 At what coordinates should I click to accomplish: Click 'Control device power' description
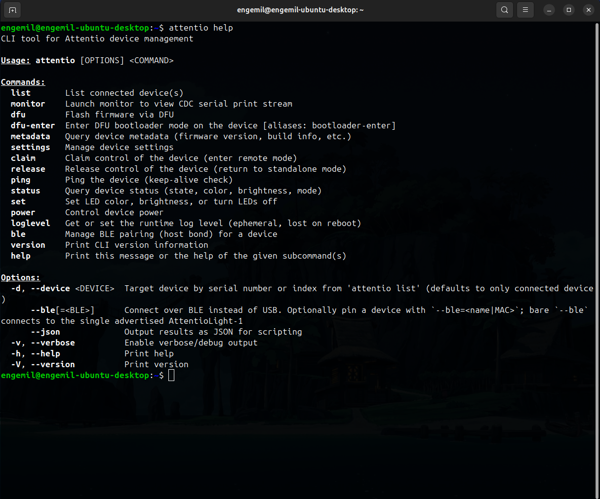115,213
